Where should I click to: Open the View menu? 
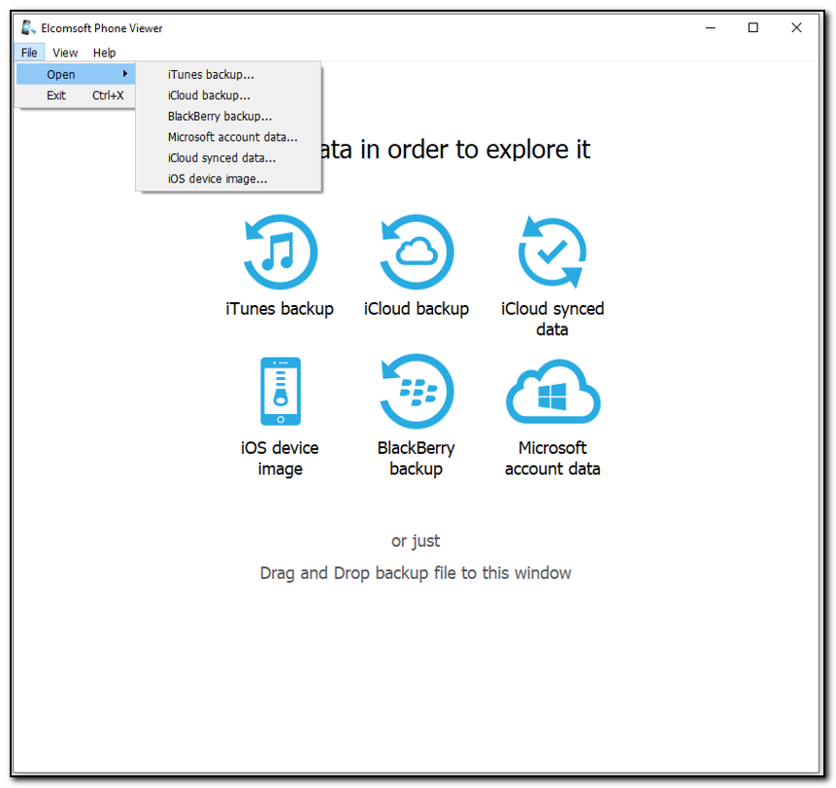coord(64,52)
